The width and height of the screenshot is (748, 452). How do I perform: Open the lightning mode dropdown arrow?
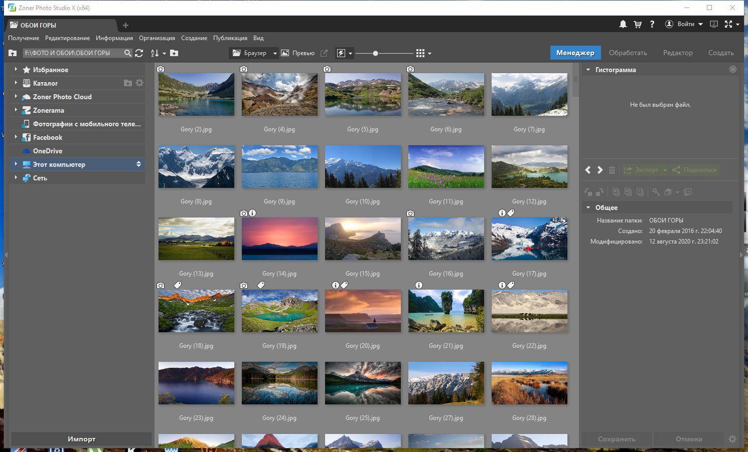pos(350,53)
